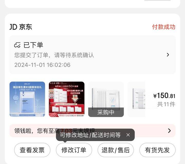Select the 有货先发 button

158,150
